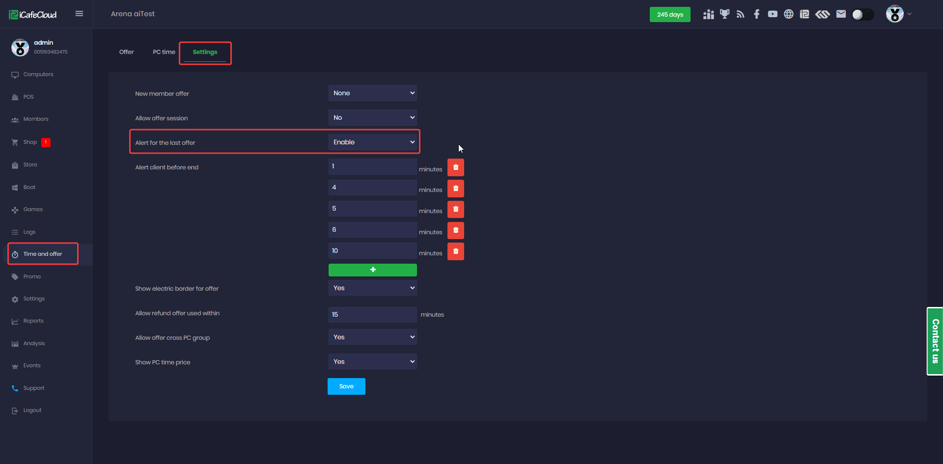Click the trophy icon in header
Image resolution: width=943 pixels, height=464 pixels.
[724, 14]
